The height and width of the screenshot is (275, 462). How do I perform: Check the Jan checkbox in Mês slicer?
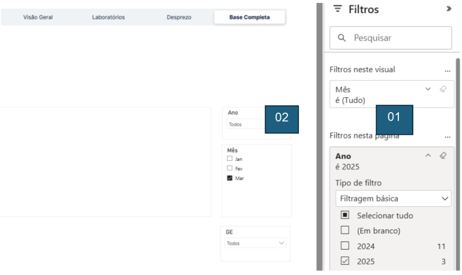[229, 159]
